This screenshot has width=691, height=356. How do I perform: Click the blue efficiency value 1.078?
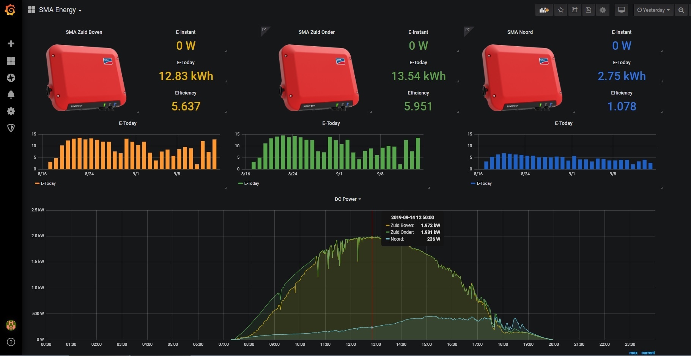click(x=622, y=107)
